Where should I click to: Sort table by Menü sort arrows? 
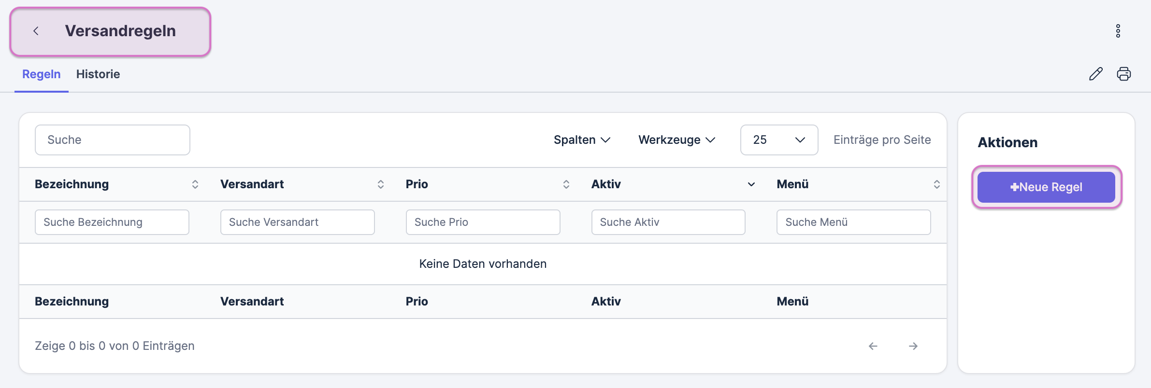[x=936, y=184]
